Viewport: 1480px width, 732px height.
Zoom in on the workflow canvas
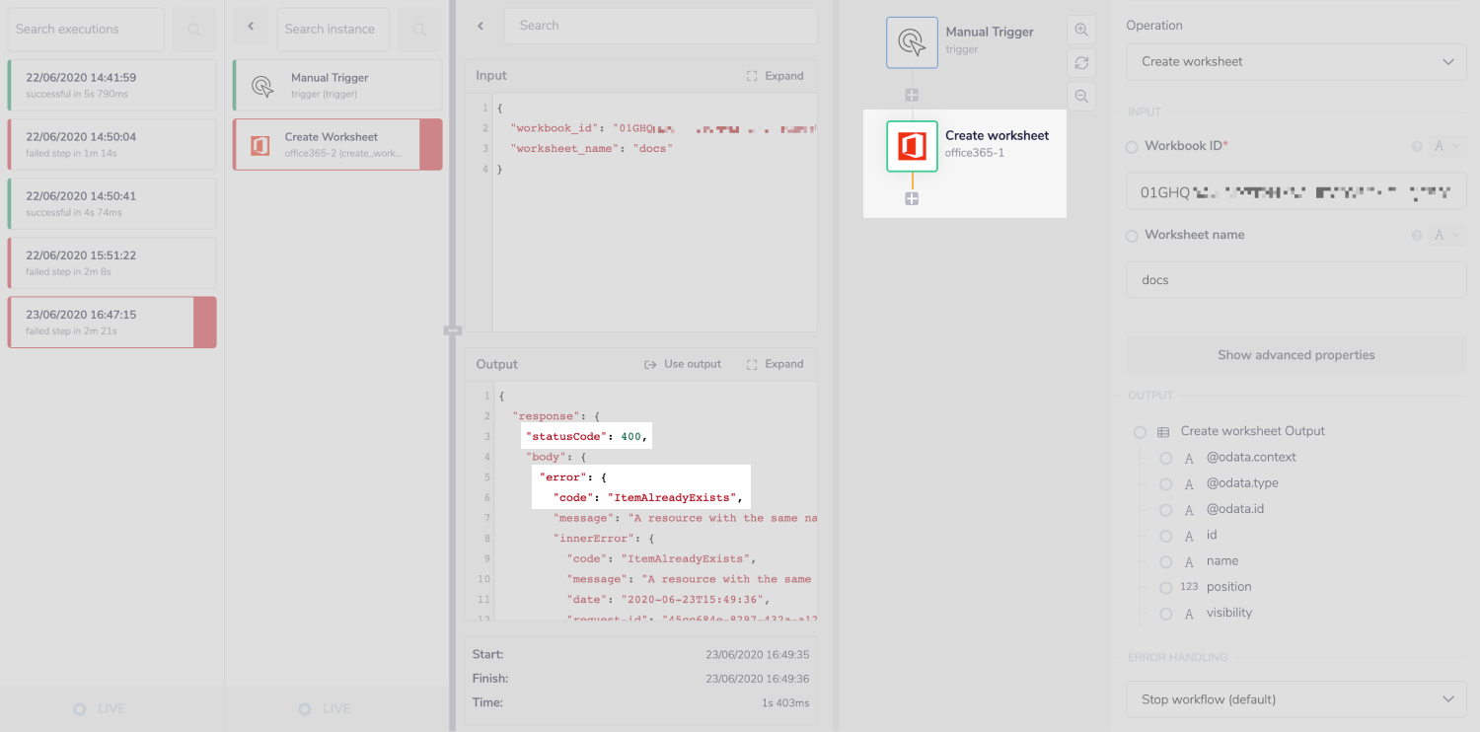[x=1080, y=29]
